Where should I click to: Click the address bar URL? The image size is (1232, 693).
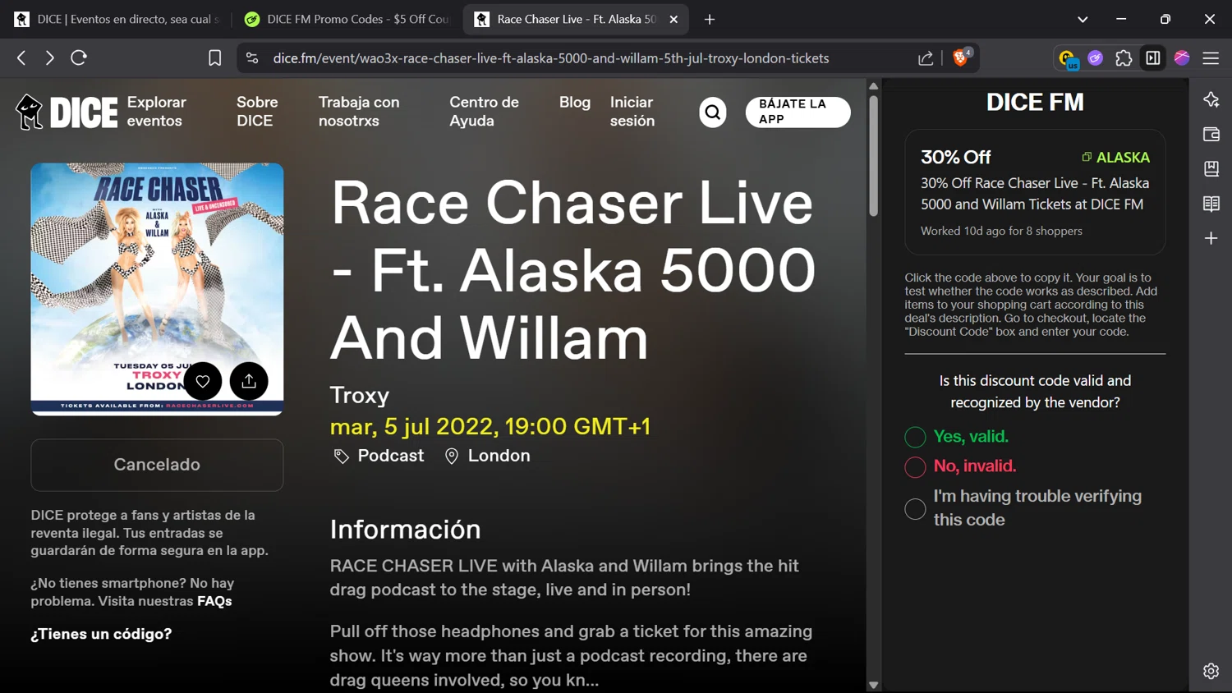(x=551, y=58)
